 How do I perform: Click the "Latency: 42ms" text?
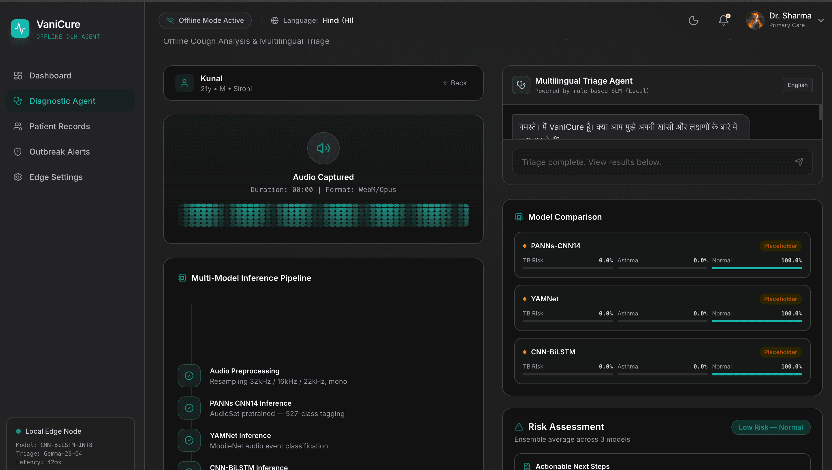[x=38, y=462]
